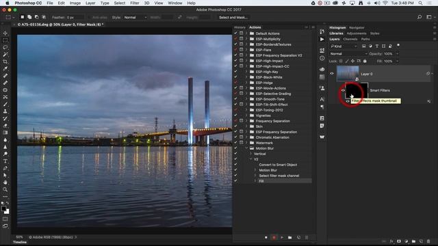Select the Rectangular Marquee tool
Viewport: 438px width, 246px height.
(5, 40)
